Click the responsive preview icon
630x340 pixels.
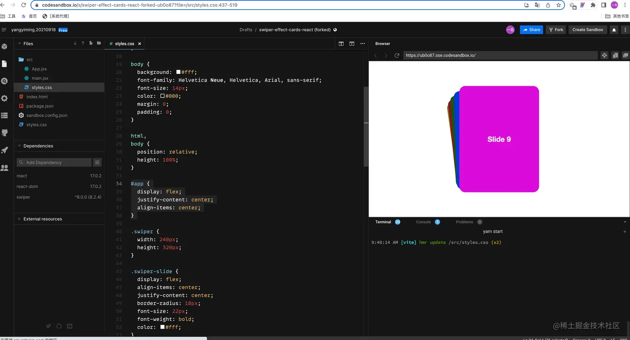tap(615, 55)
